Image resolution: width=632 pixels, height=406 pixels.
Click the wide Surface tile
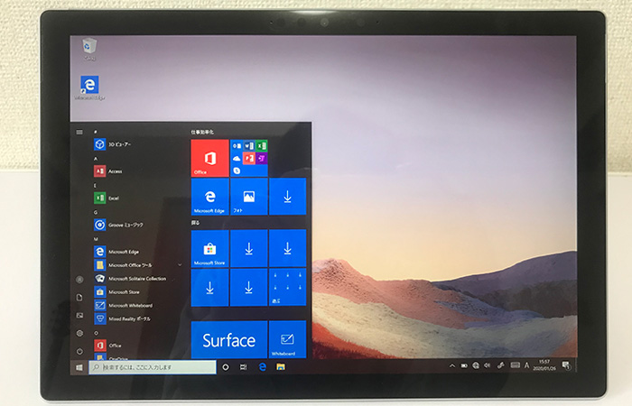coord(229,339)
